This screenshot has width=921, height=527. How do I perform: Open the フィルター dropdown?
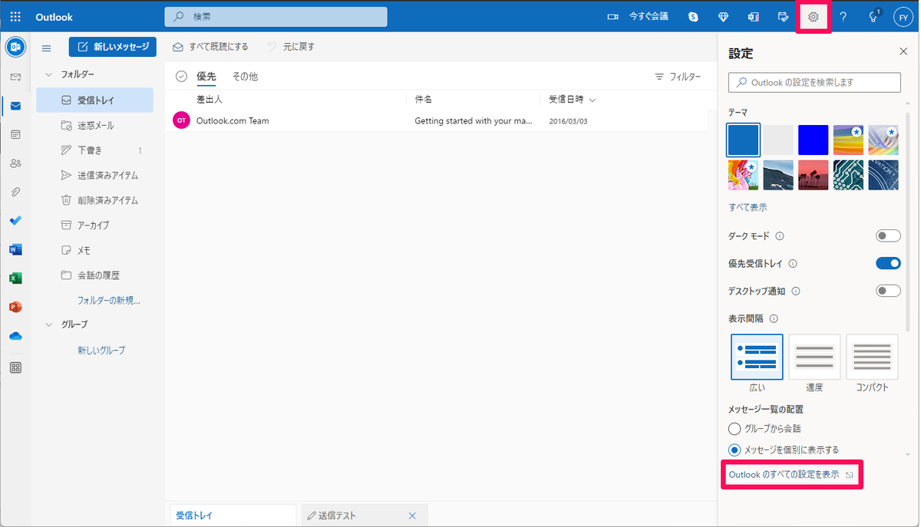click(678, 77)
